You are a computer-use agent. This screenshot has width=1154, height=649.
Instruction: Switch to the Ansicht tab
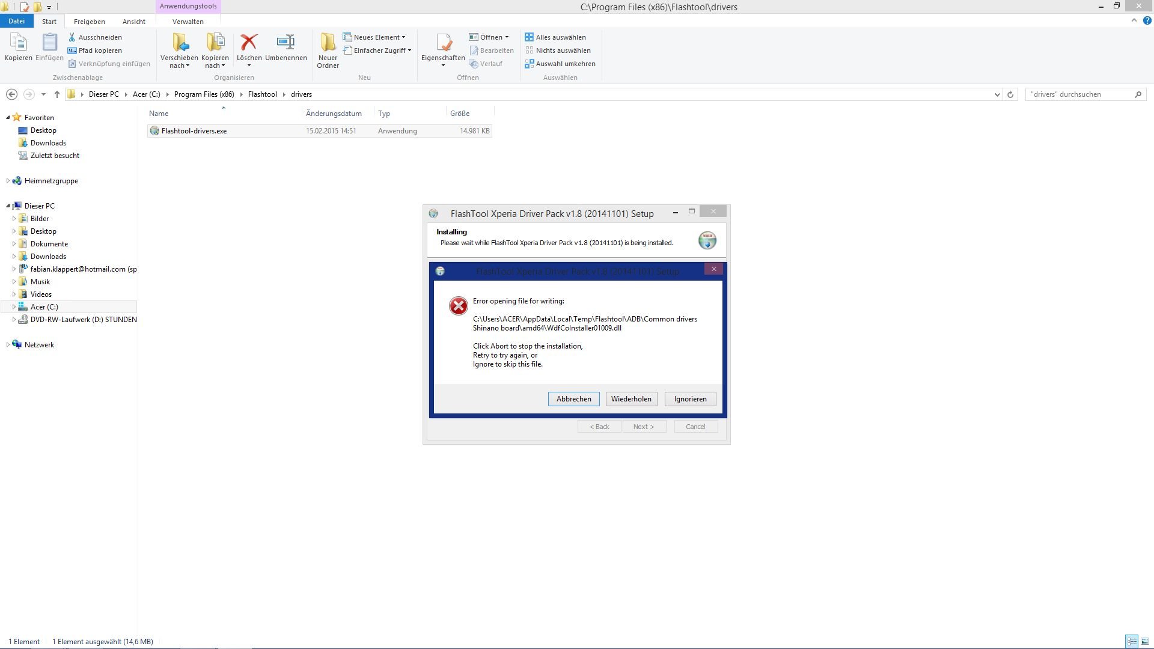tap(134, 22)
